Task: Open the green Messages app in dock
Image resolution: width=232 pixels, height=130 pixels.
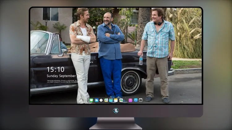Action: [x=91, y=100]
